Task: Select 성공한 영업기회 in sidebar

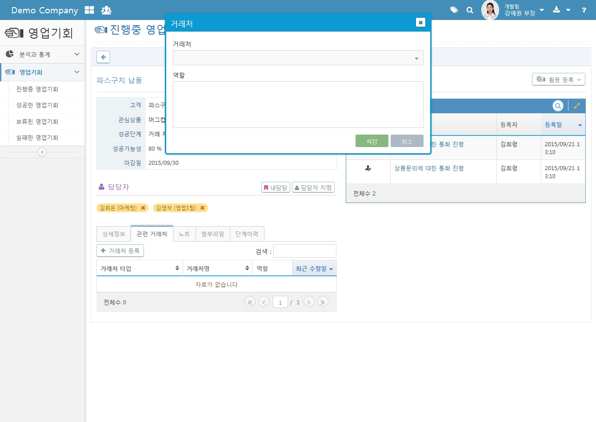Action: [37, 105]
